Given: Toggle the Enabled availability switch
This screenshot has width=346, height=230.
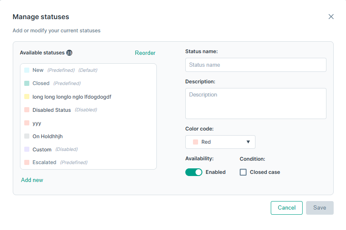Looking at the screenshot, I should [194, 172].
